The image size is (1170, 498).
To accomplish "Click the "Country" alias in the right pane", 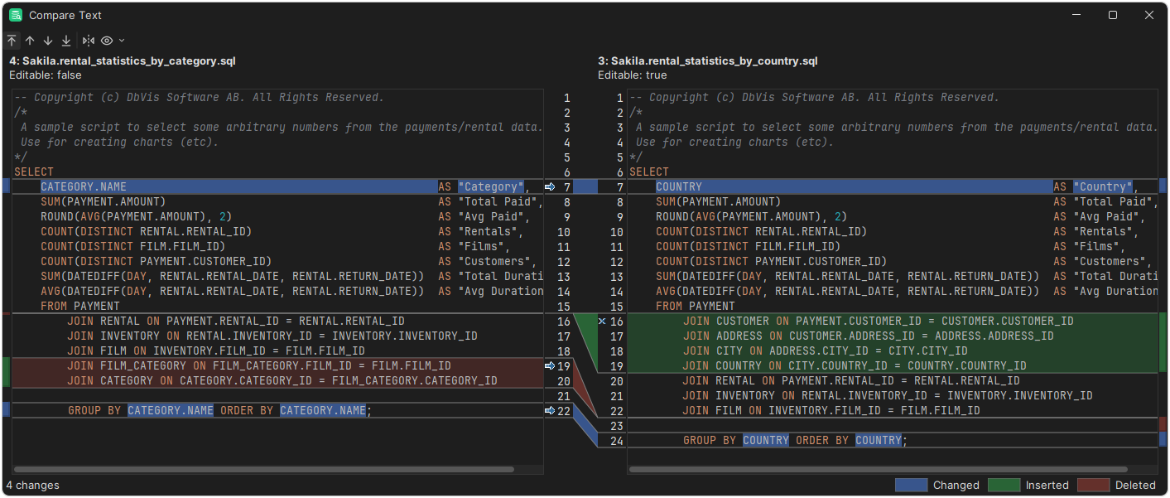I will pyautogui.click(x=1104, y=187).
